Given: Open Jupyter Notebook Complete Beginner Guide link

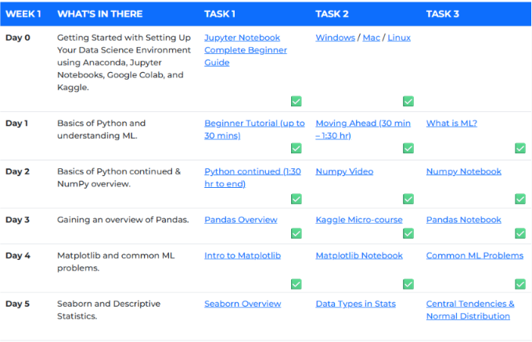Looking at the screenshot, I should tap(246, 50).
